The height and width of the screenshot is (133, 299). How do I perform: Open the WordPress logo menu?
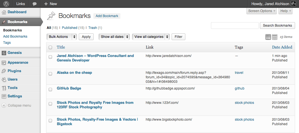[6, 4]
